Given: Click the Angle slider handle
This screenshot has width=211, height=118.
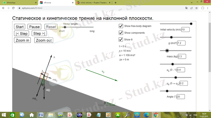Looking at the screenshot, I should pyautogui.click(x=167, y=91).
